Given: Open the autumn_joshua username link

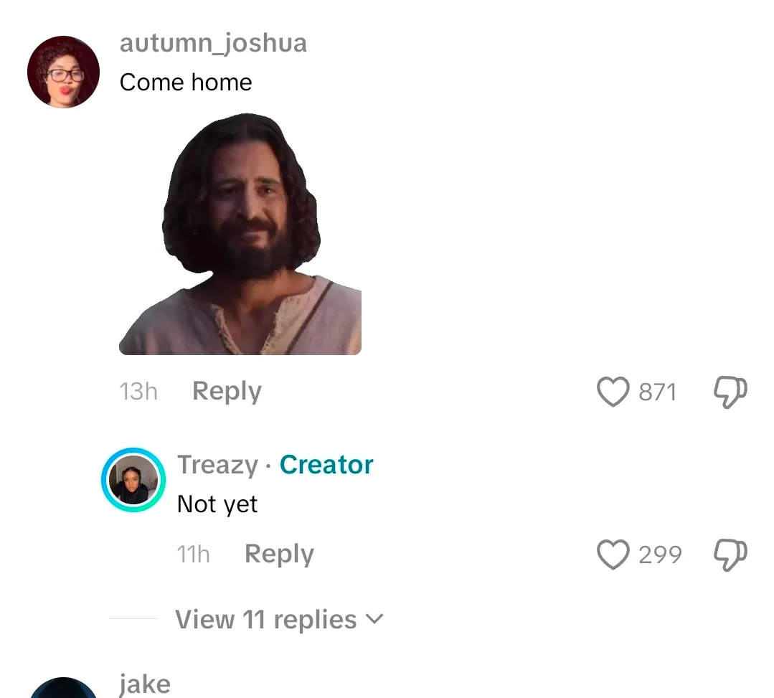Looking at the screenshot, I should pyautogui.click(x=213, y=43).
